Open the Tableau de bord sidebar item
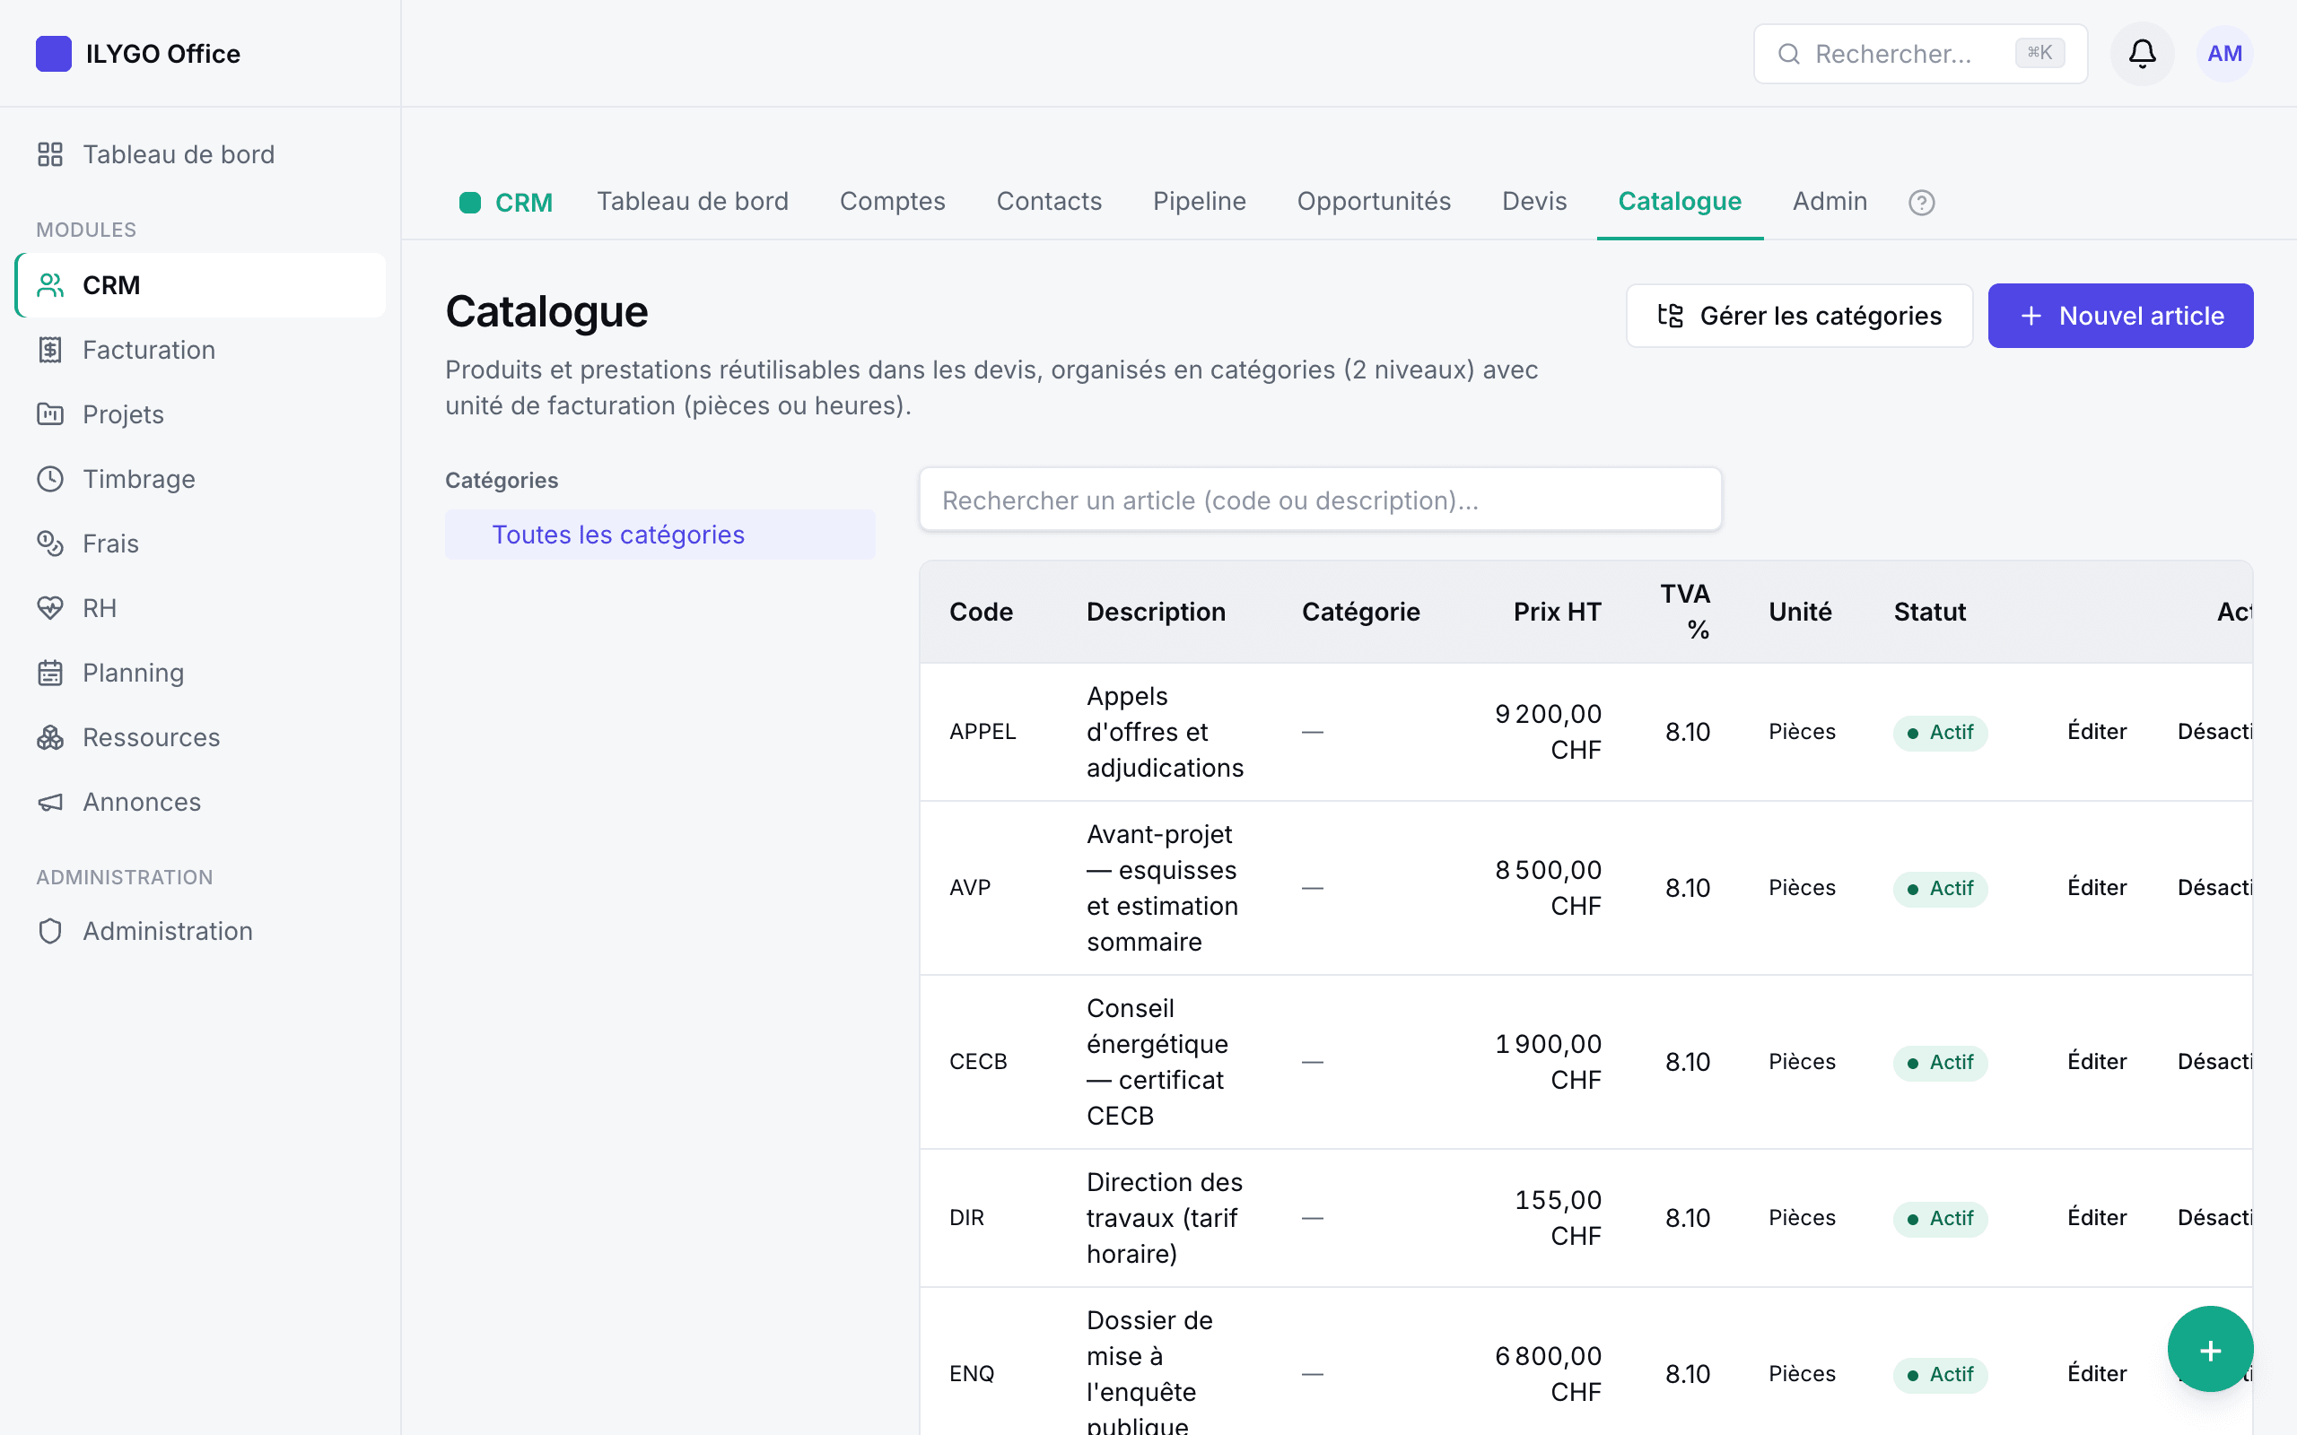The height and width of the screenshot is (1435, 2297). tap(200, 154)
